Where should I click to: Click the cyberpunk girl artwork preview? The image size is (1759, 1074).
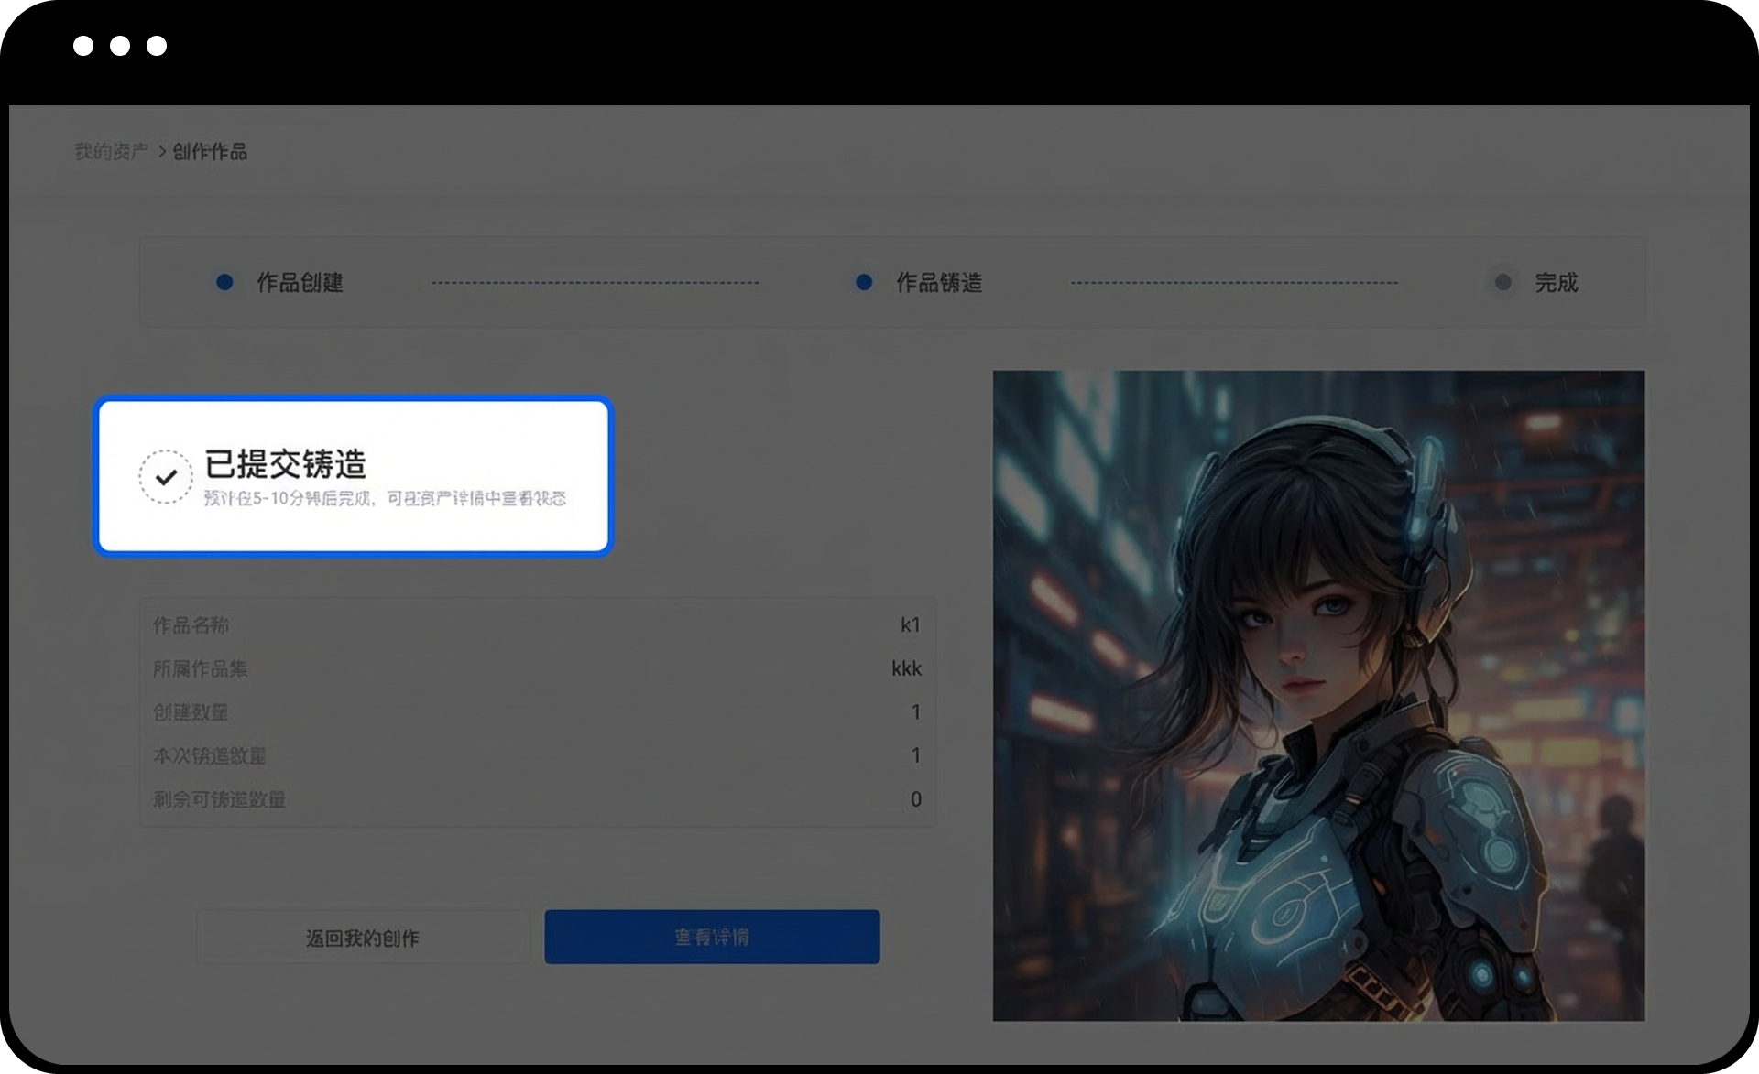pyautogui.click(x=1318, y=695)
